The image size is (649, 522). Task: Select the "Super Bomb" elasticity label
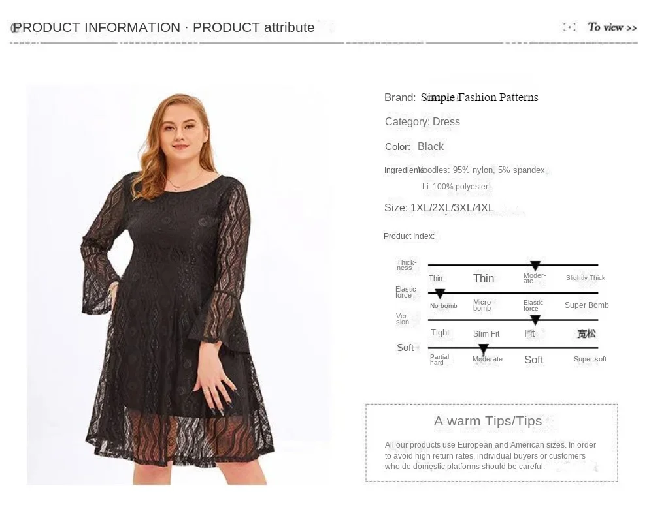tap(586, 305)
